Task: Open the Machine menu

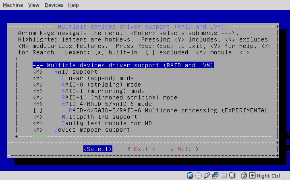Action: click(x=13, y=5)
